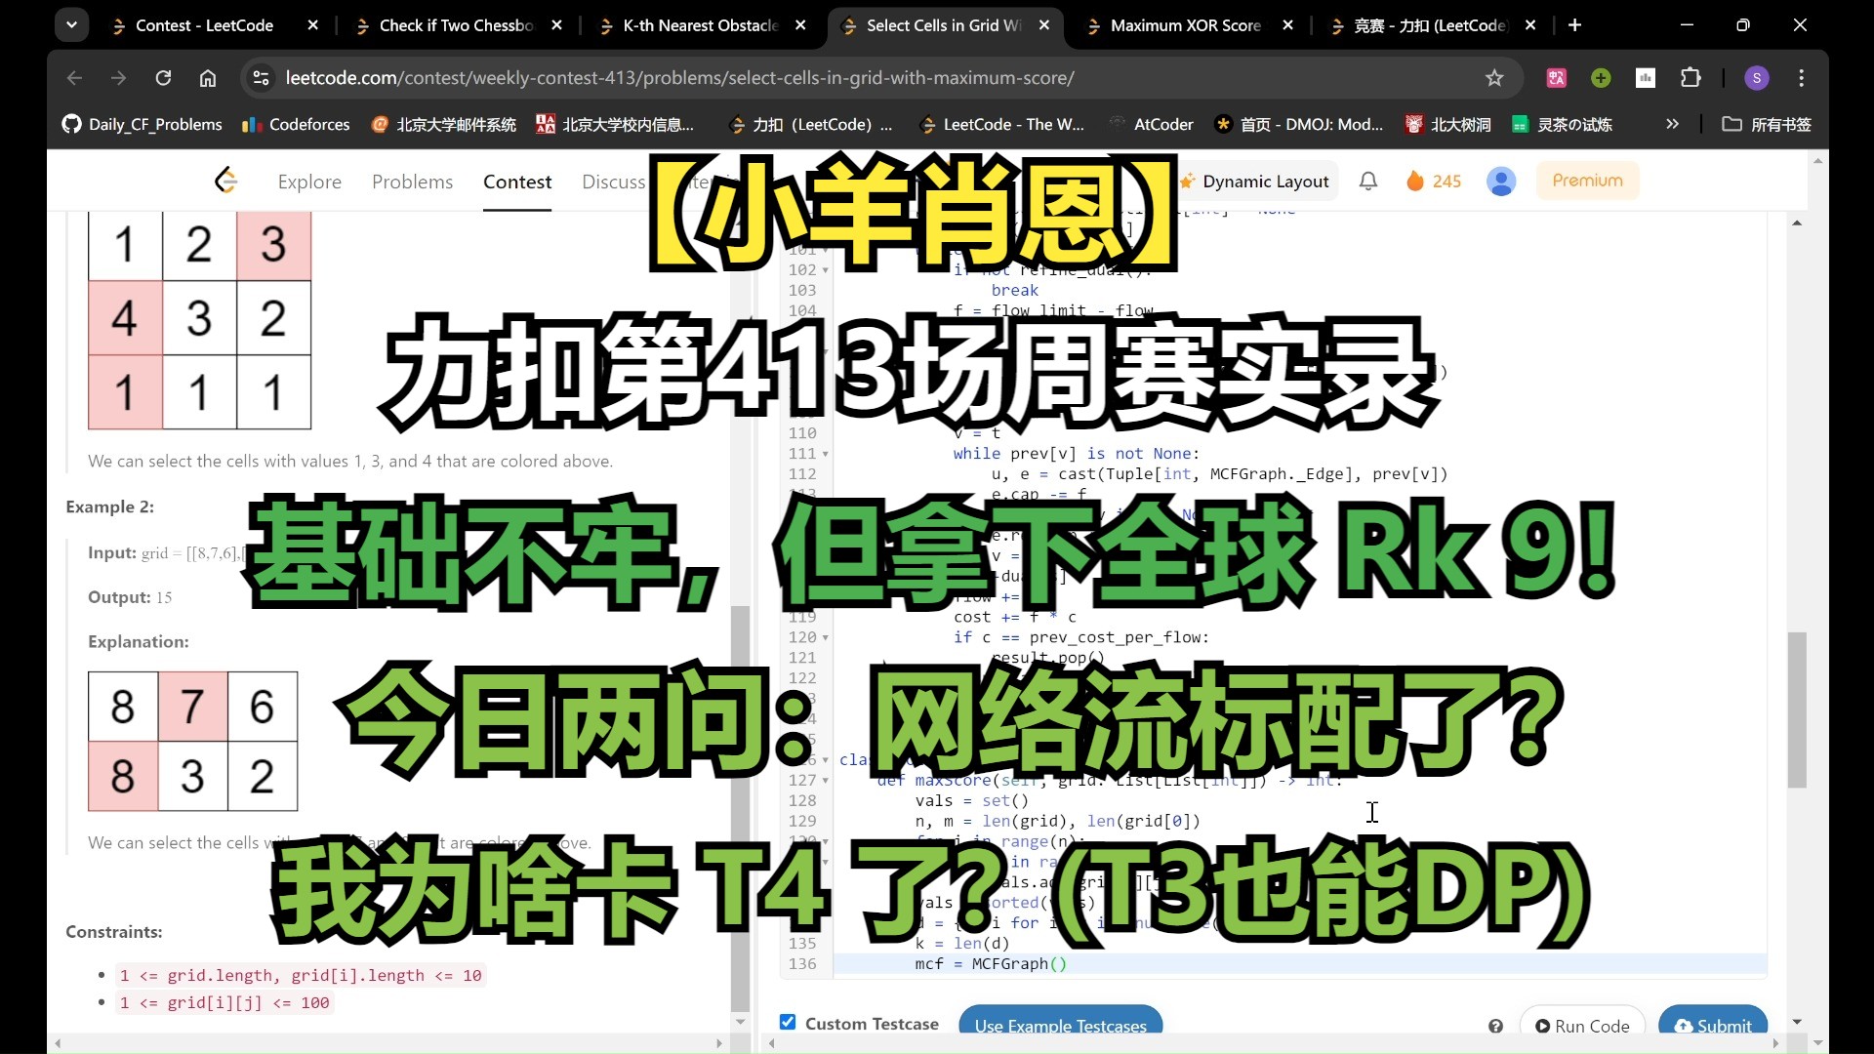The height and width of the screenshot is (1054, 1874).
Task: Open the chart extension icon
Action: (x=1646, y=78)
